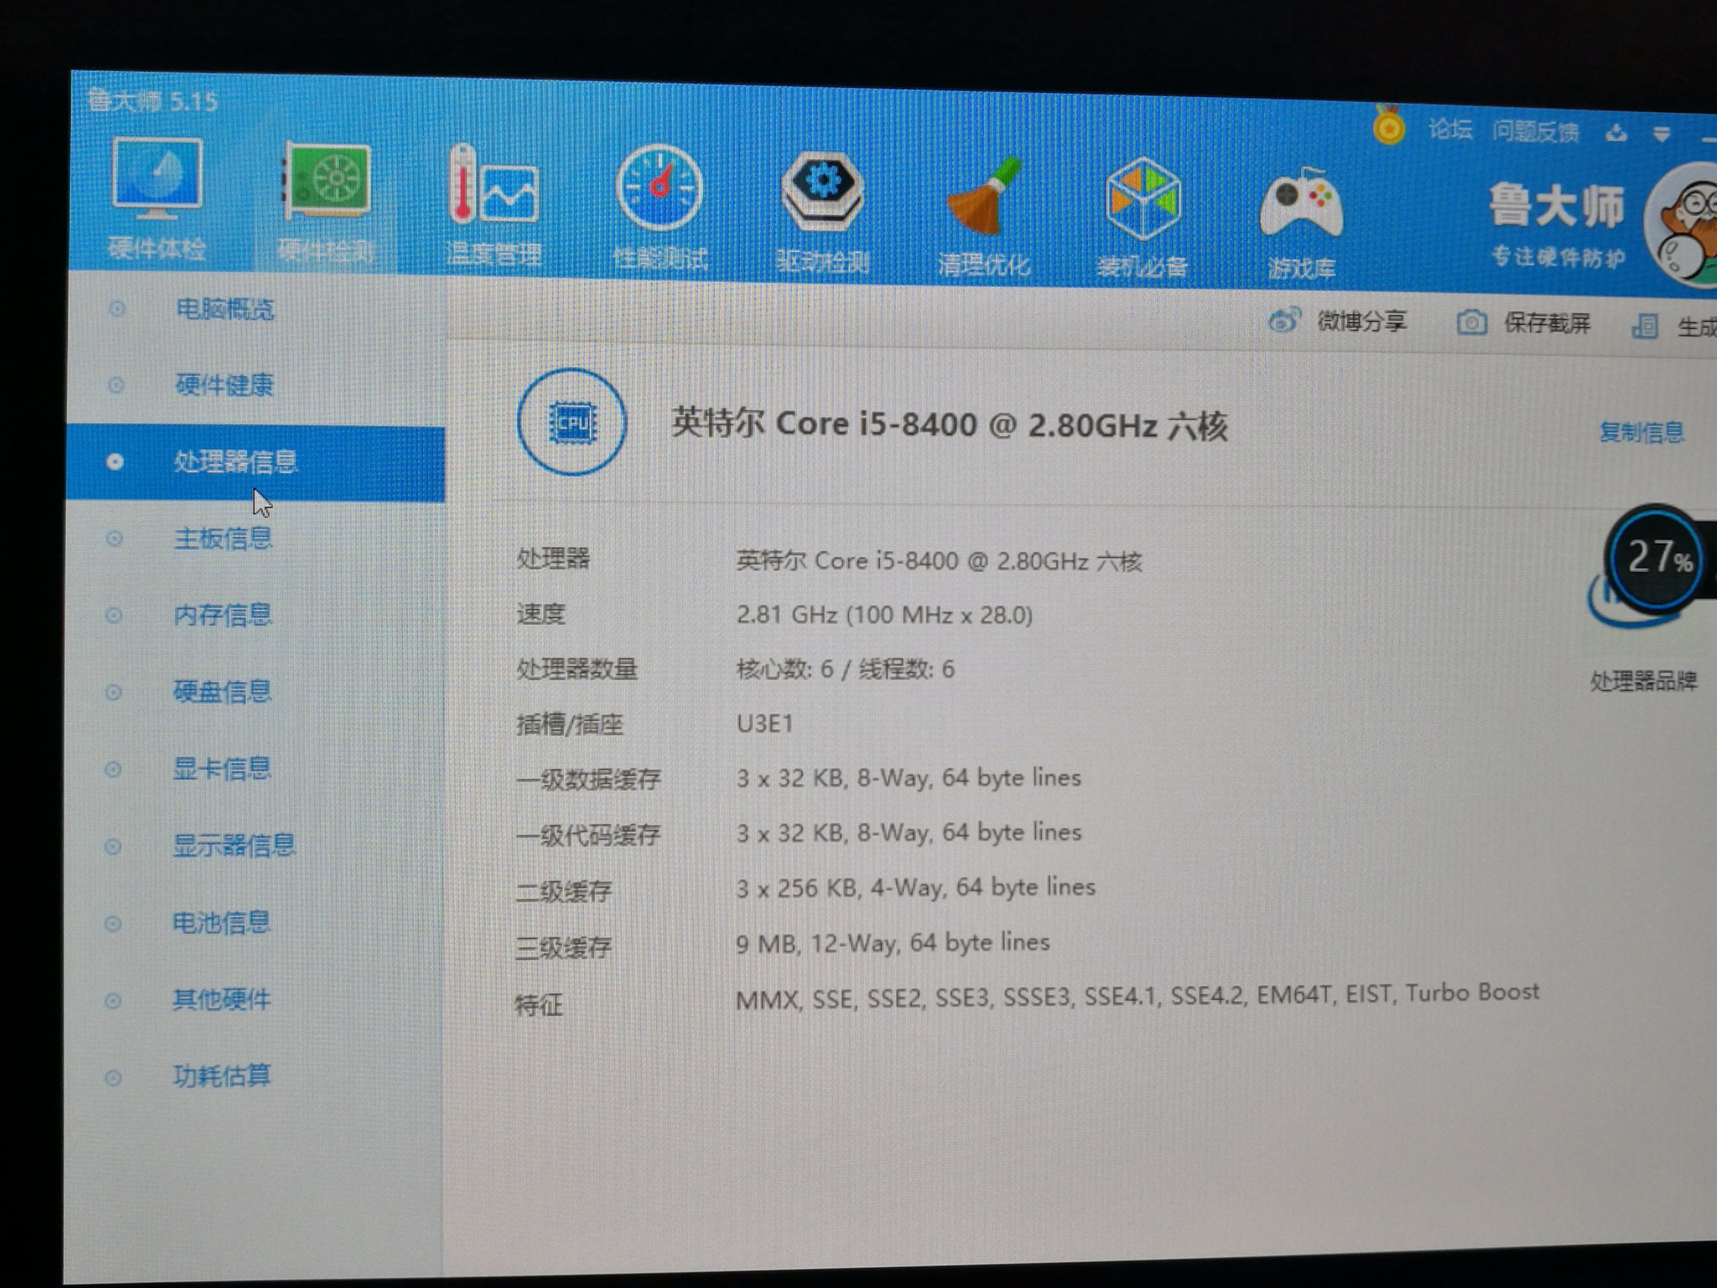Open 论坛 link in title bar
Screen dimensions: 1717x1288
pos(1450,129)
